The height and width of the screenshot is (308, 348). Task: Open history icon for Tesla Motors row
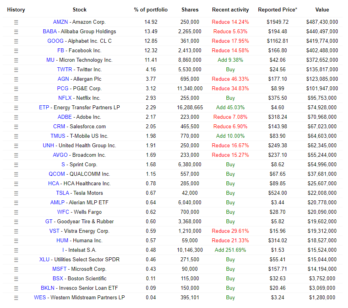pyautogui.click(x=16, y=193)
